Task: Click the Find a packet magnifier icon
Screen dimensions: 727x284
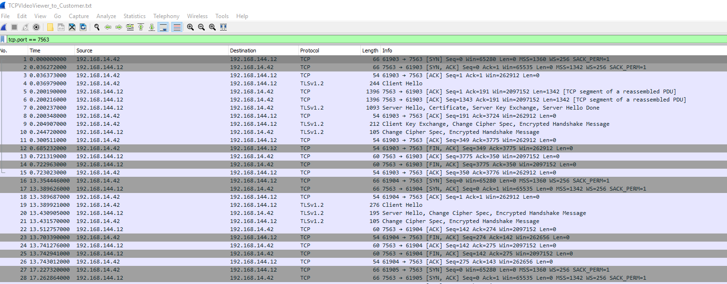Action: click(97, 27)
